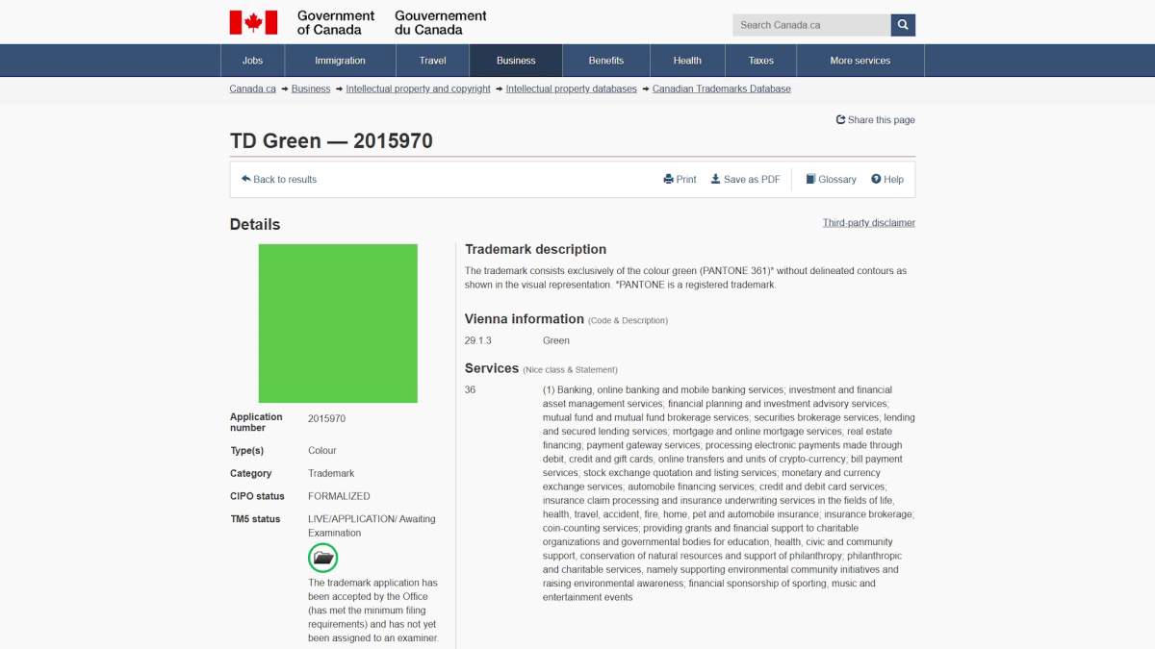
Task: Open the Help page
Action: [887, 179]
